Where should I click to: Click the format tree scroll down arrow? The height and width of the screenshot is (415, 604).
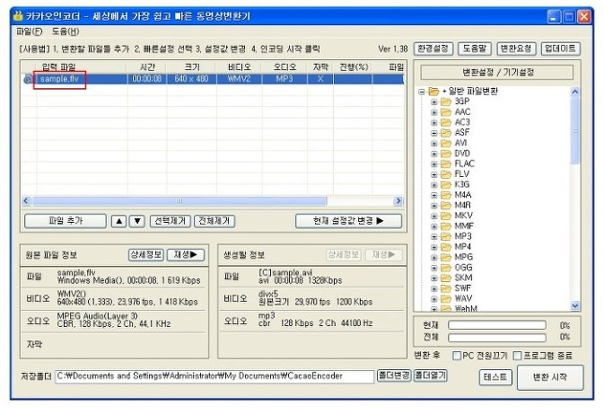click(575, 305)
